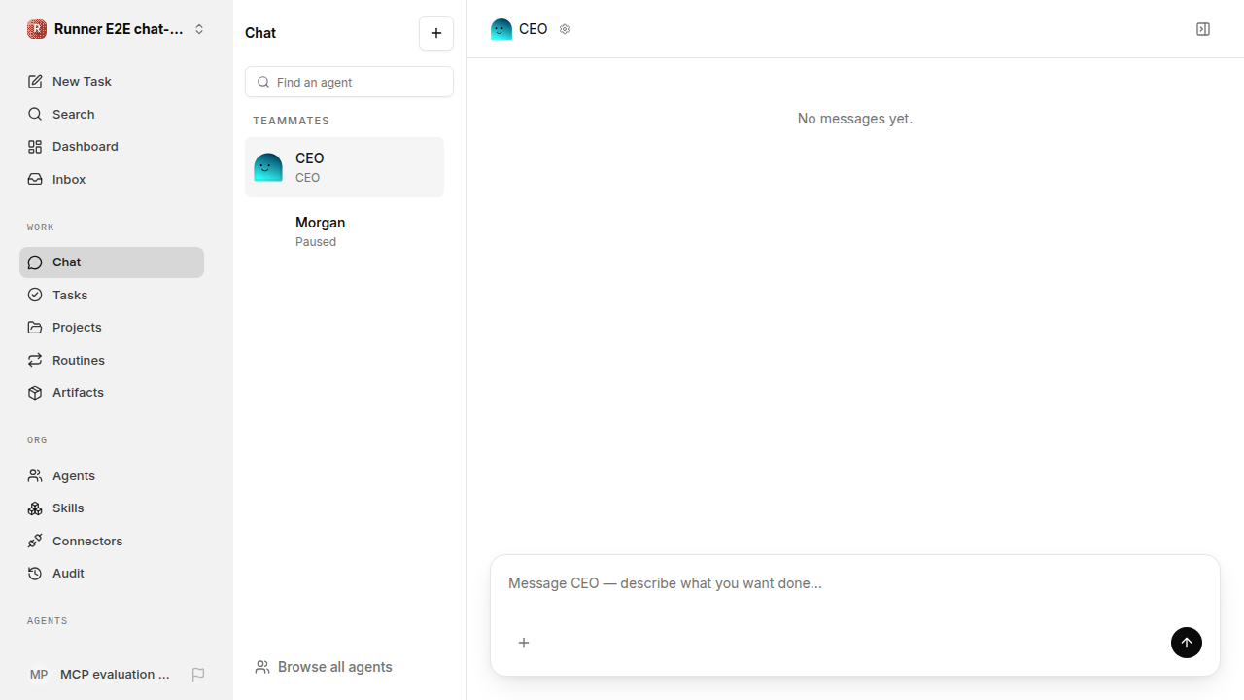The image size is (1244, 700).
Task: Click the magnifier icon in agent search
Action: [263, 82]
